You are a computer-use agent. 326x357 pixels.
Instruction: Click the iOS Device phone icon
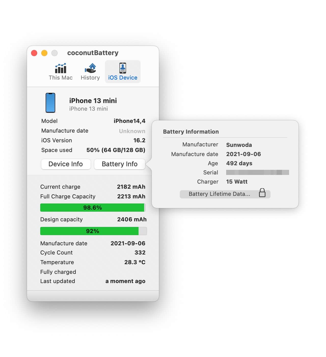123,68
